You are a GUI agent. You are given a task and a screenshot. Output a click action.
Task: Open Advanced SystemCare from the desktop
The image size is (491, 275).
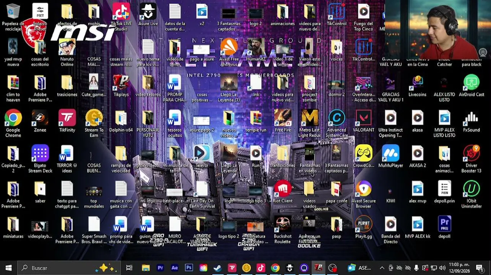click(x=337, y=124)
